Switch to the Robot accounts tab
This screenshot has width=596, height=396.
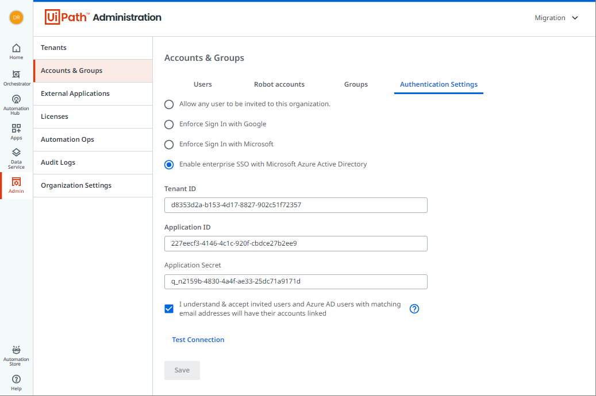pyautogui.click(x=279, y=84)
